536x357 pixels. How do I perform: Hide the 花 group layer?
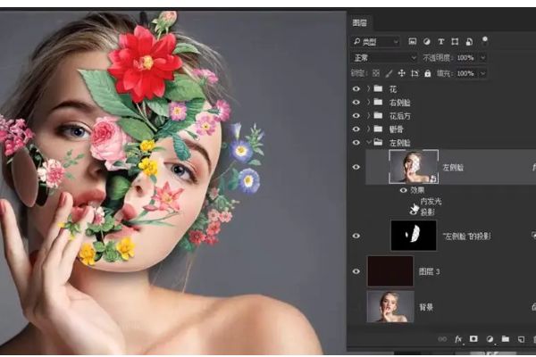(357, 89)
